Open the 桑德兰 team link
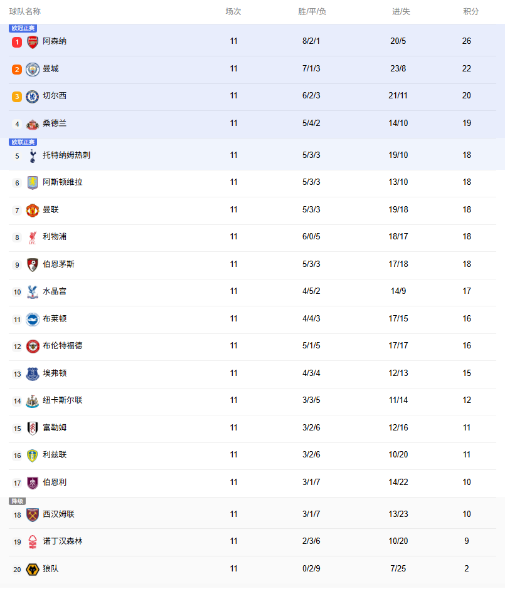The width and height of the screenshot is (505, 589). (55, 123)
